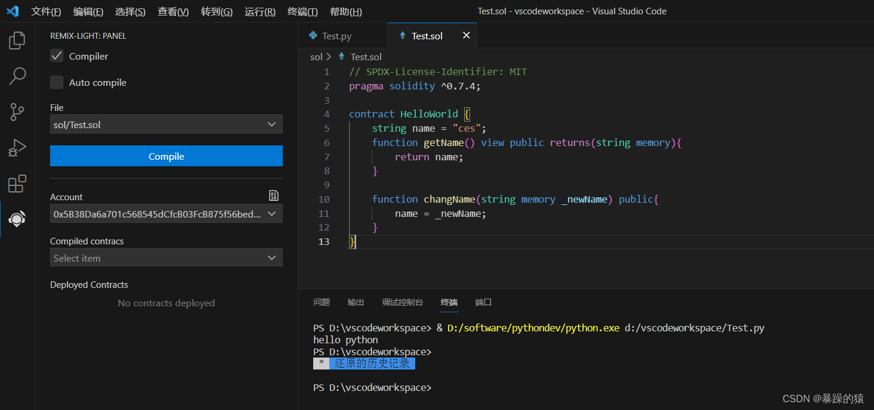Open the Run and Debug view
The height and width of the screenshot is (410, 874).
point(17,148)
